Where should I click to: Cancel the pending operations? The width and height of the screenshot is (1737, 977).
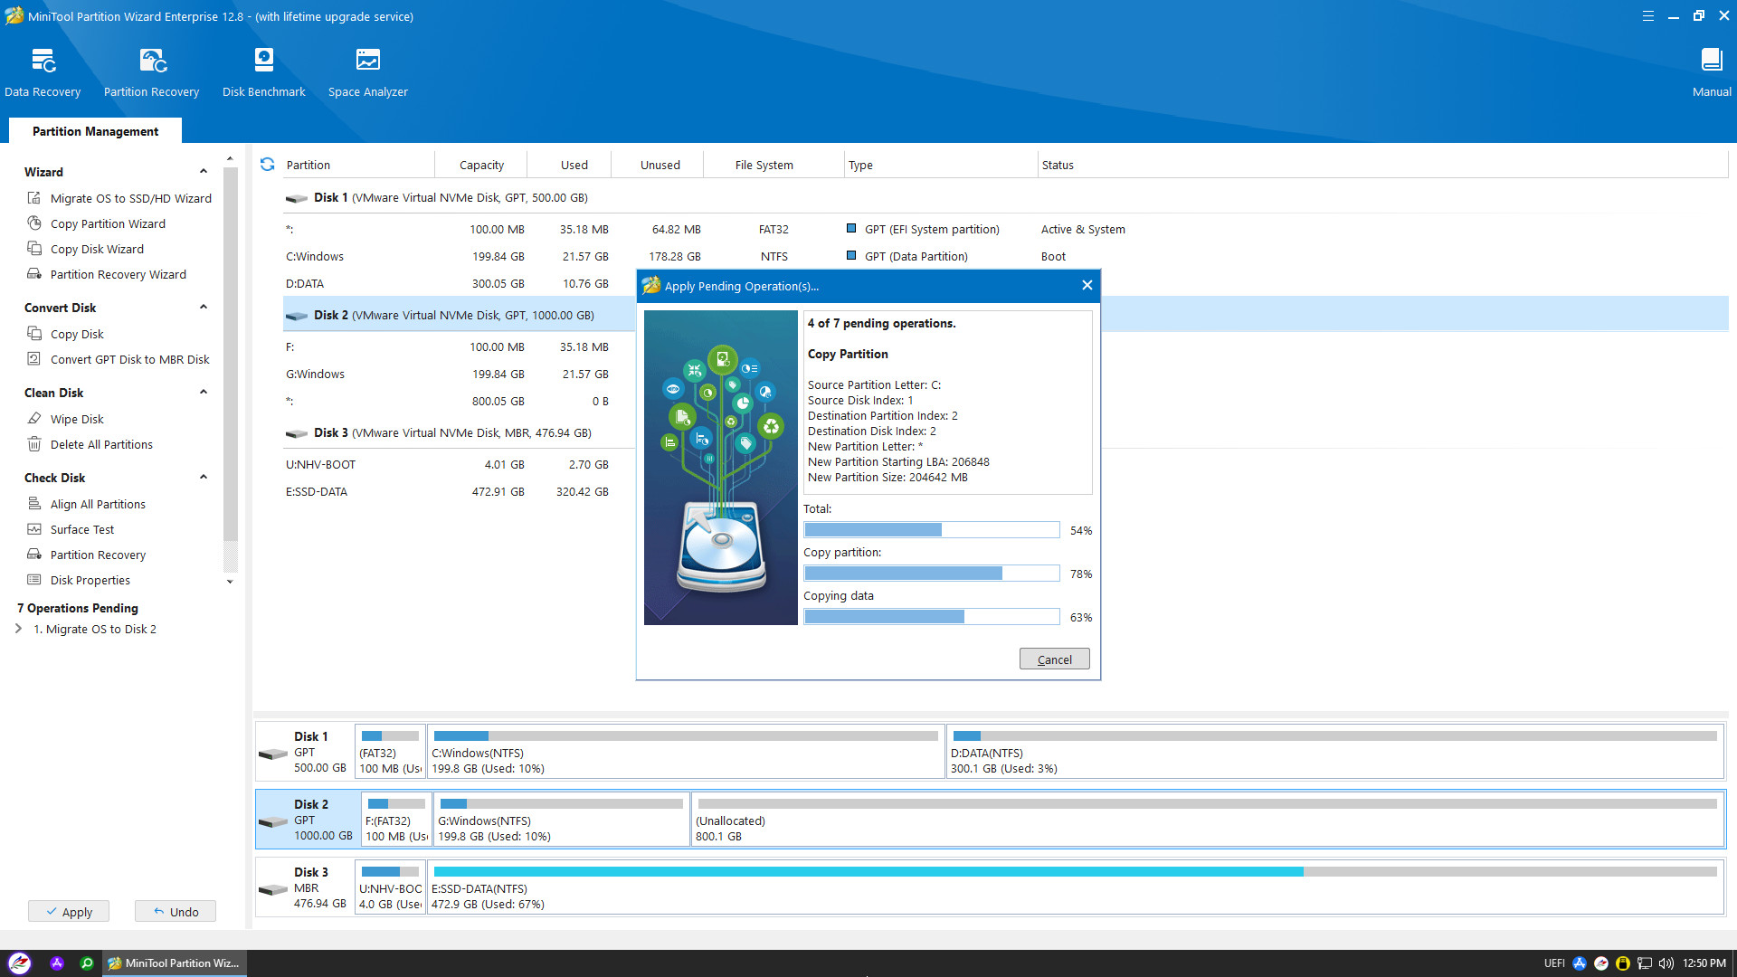[x=1054, y=659]
